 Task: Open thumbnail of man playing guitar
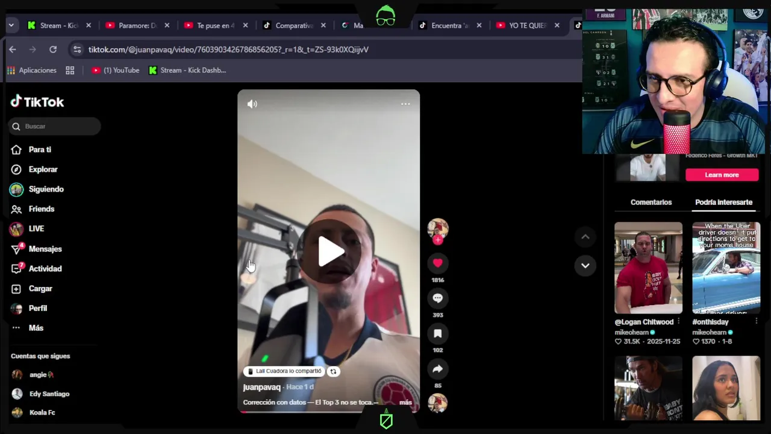click(648, 388)
